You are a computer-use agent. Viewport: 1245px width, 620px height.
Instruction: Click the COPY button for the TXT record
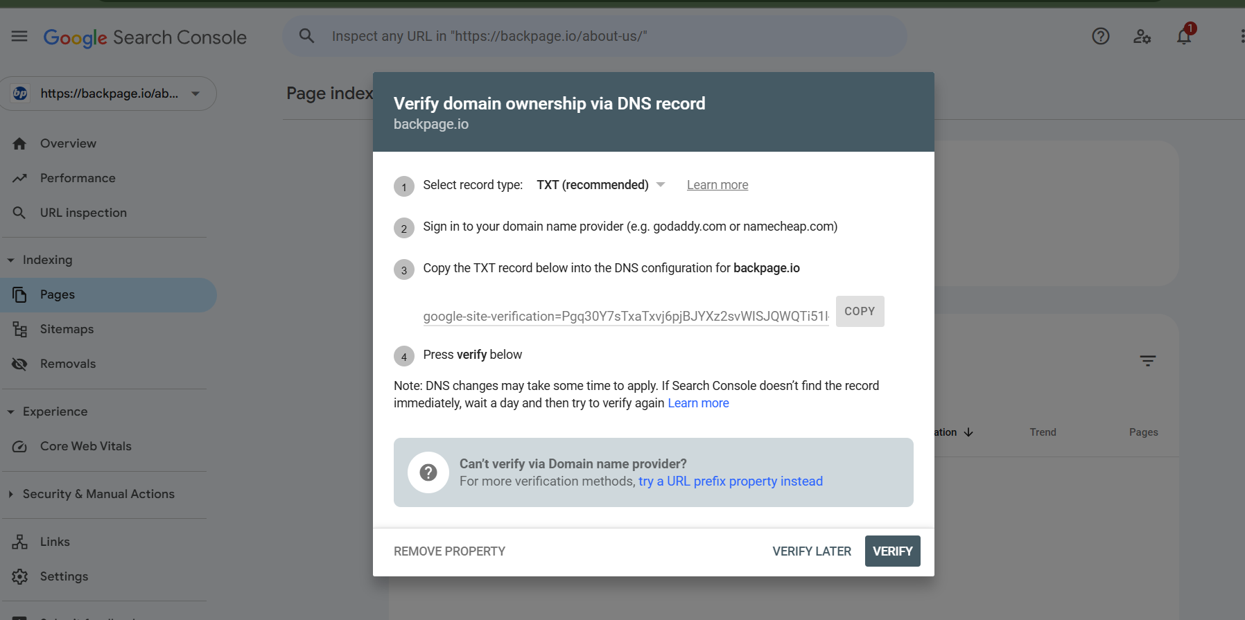pos(860,311)
